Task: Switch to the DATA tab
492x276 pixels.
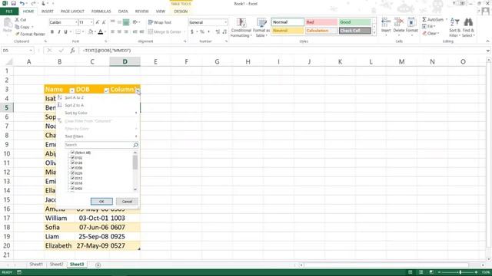Action: (x=123, y=11)
